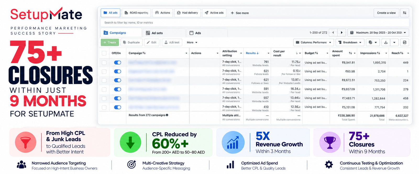
Task: Sort by Campaign using its sort arrows
Action: point(144,53)
